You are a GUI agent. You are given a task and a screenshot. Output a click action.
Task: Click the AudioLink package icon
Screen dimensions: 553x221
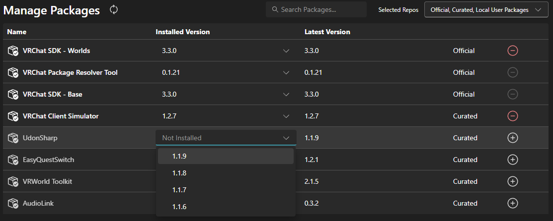point(13,203)
